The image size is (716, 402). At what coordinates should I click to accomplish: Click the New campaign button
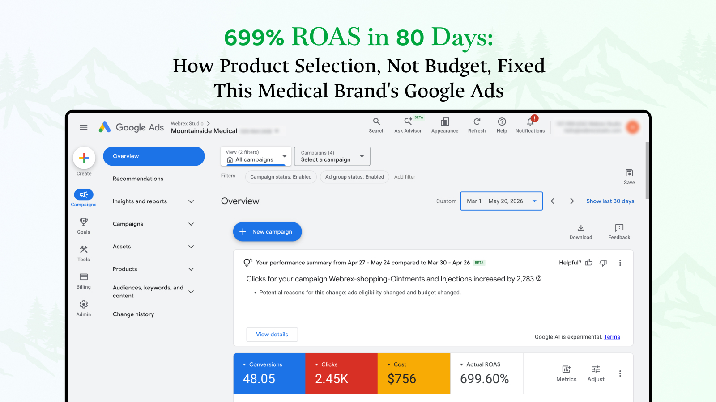click(267, 232)
